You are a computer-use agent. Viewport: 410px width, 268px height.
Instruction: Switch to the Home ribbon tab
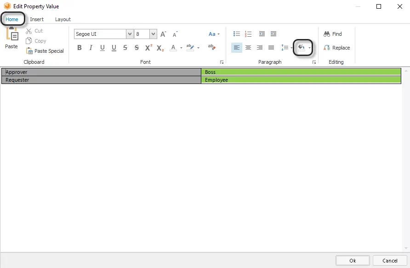(x=12, y=19)
